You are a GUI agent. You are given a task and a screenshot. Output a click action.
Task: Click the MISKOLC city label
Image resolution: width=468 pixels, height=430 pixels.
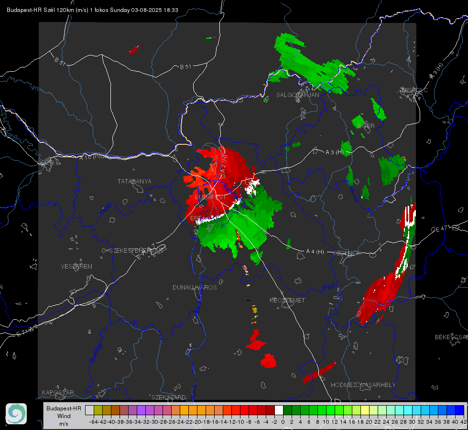[414, 90]
